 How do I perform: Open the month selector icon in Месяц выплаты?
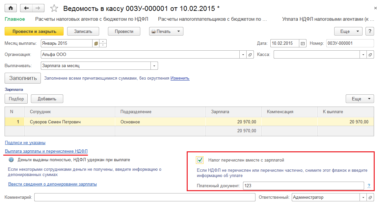click(x=96, y=43)
